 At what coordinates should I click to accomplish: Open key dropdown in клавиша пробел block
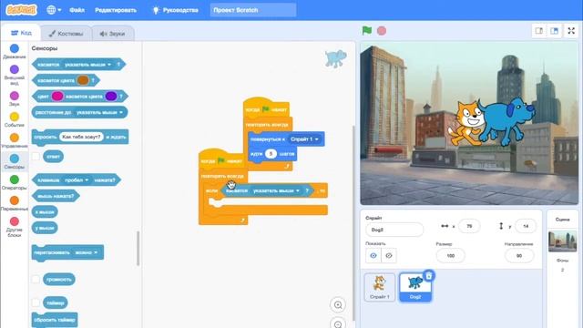(x=77, y=180)
